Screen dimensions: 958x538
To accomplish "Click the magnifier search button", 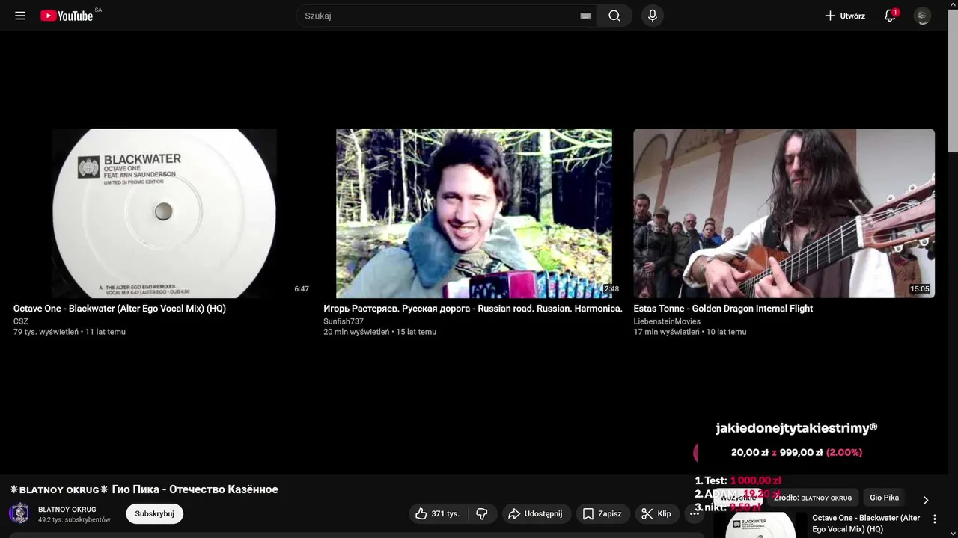I will tap(614, 16).
